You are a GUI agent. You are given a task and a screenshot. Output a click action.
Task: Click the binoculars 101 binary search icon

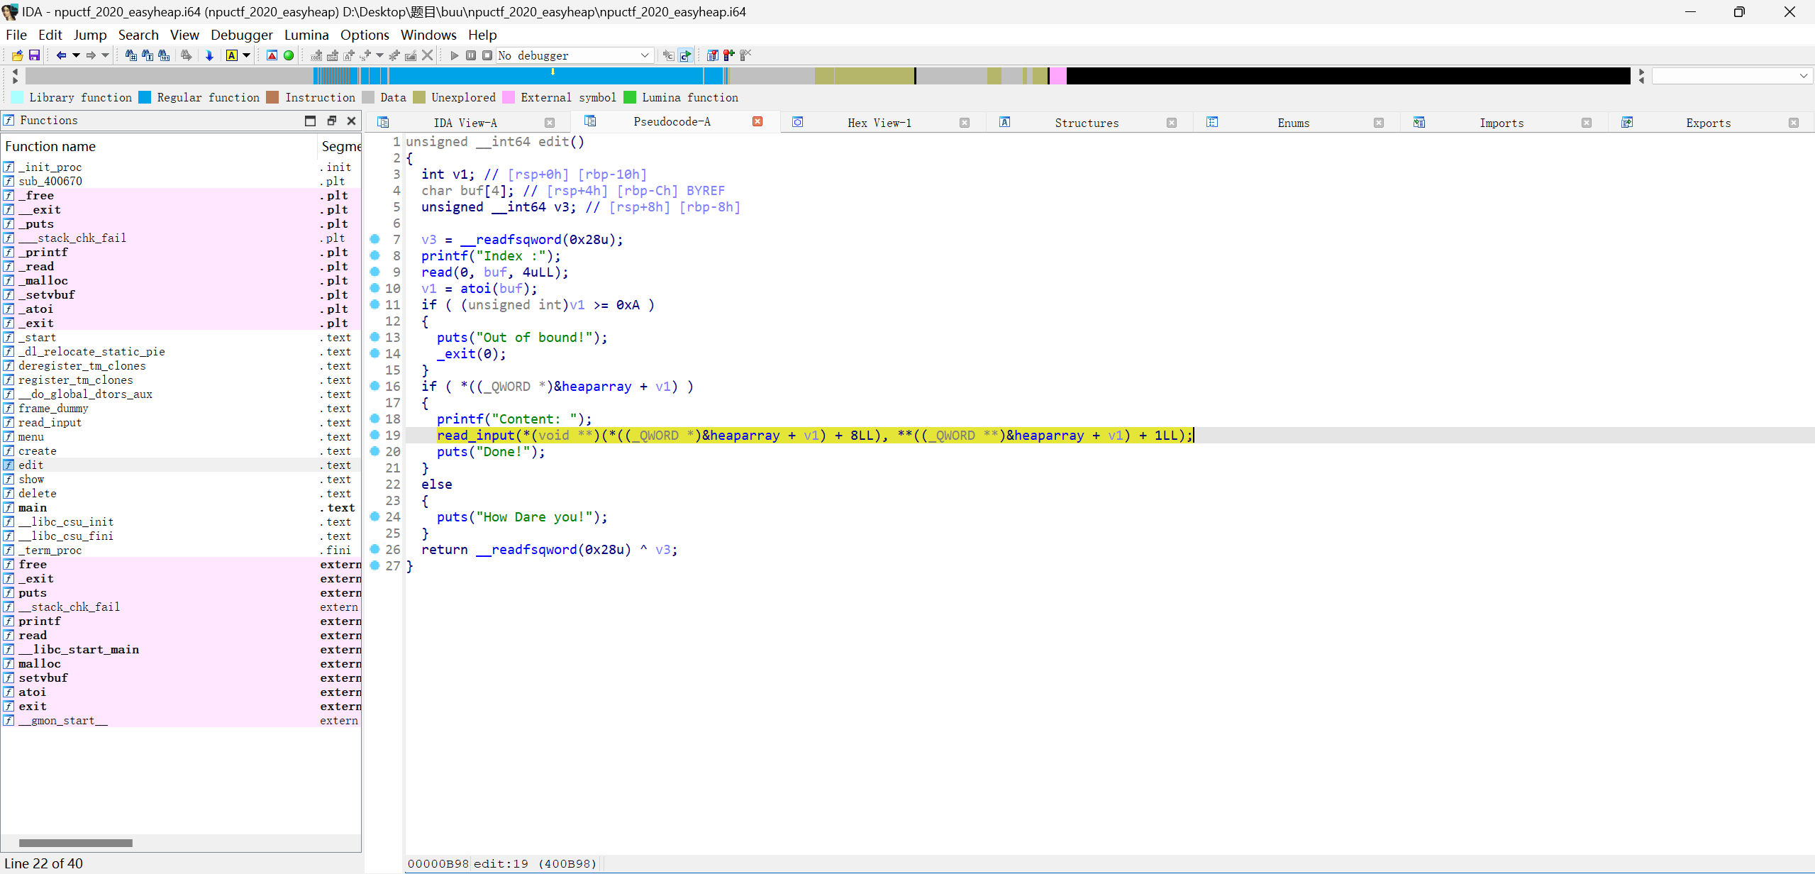coord(164,55)
